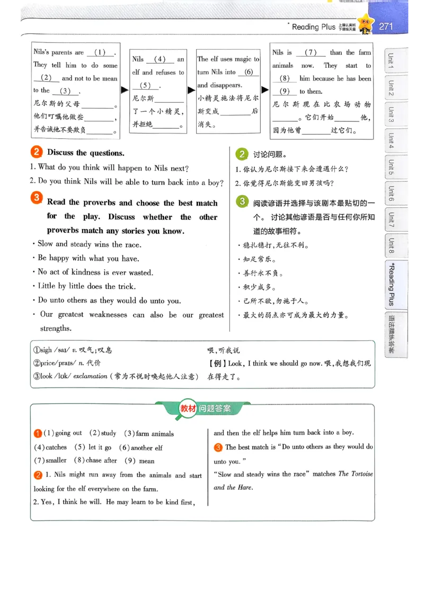424x599 pixels.
Task: Click the green circle 3 next to 阅读谚语
Action: tap(242, 200)
